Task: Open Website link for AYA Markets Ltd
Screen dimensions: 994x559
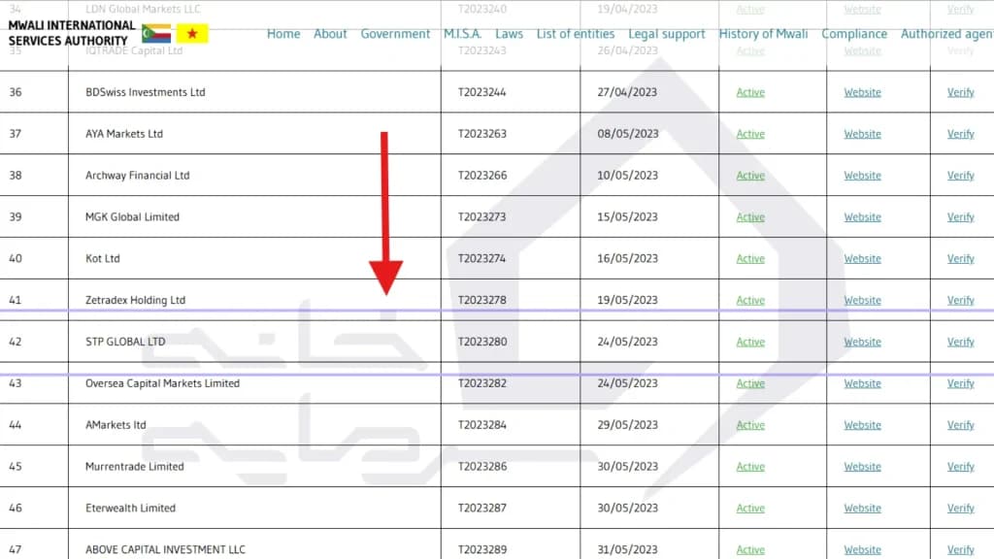Action: [862, 134]
